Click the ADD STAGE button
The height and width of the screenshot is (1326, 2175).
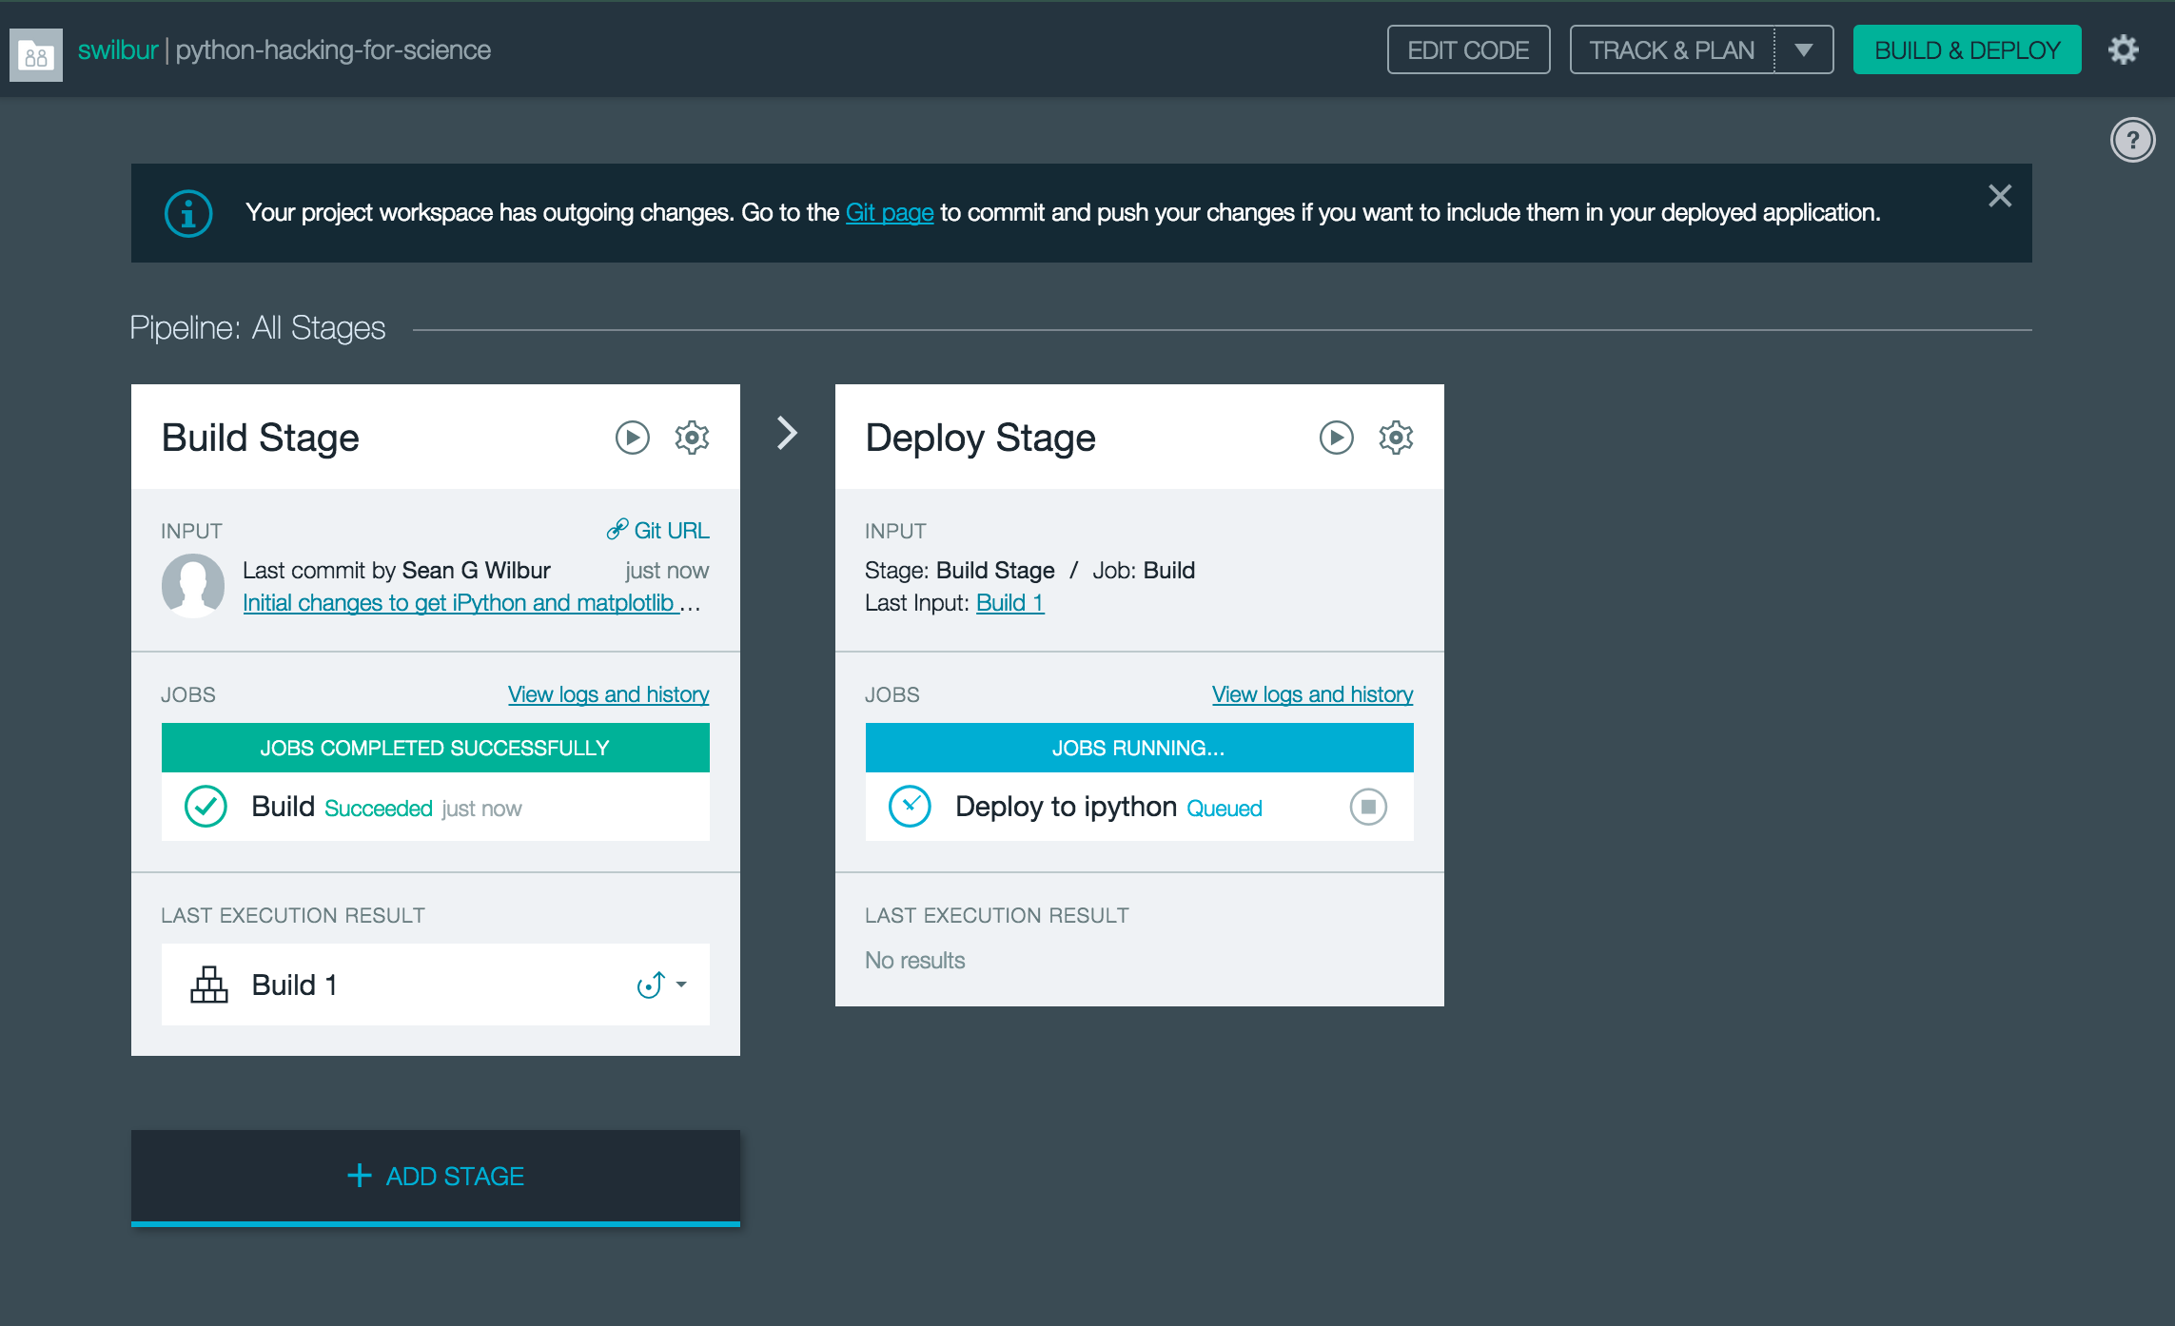tap(435, 1177)
